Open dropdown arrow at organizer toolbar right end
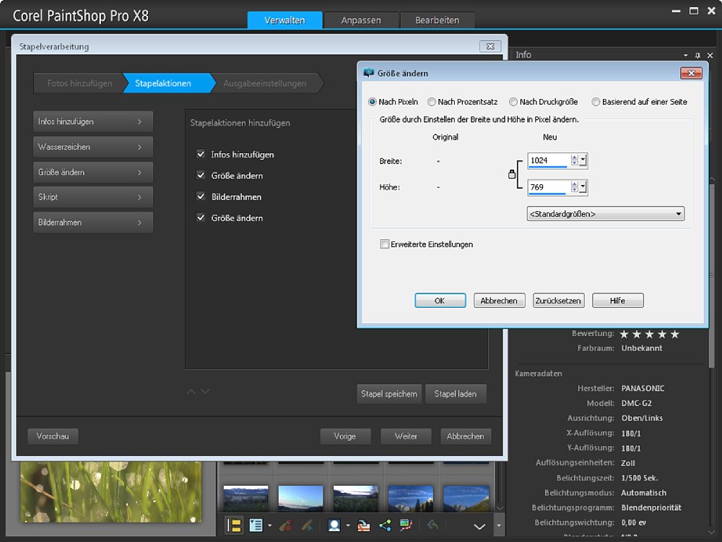Screen dimensions: 722x542 (x=499, y=525)
